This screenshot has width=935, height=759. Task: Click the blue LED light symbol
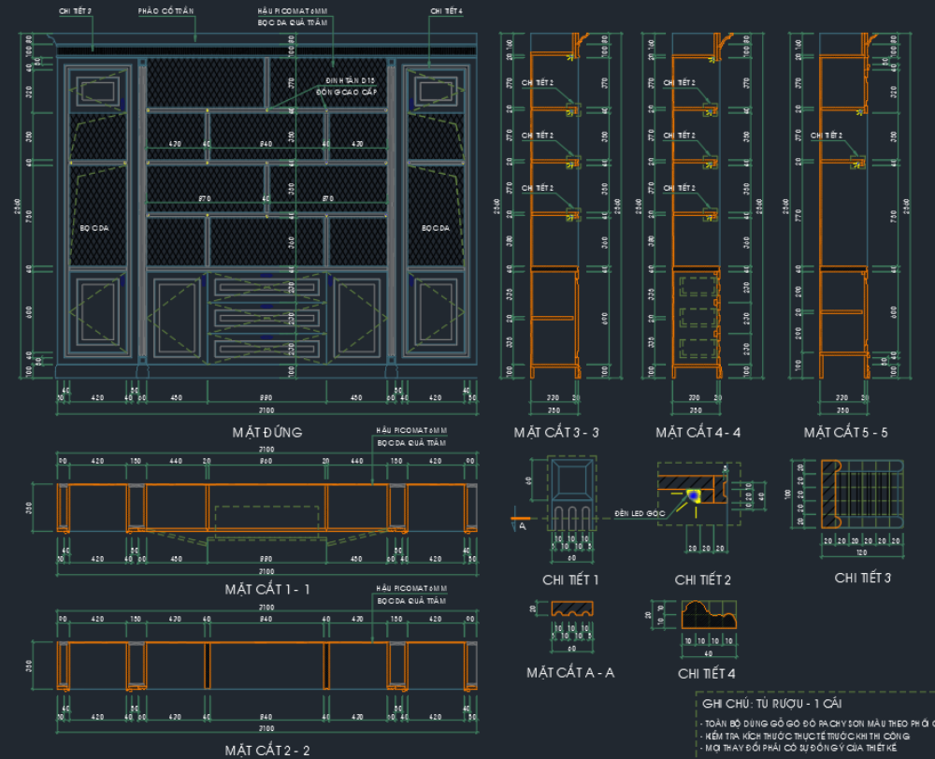tap(694, 494)
